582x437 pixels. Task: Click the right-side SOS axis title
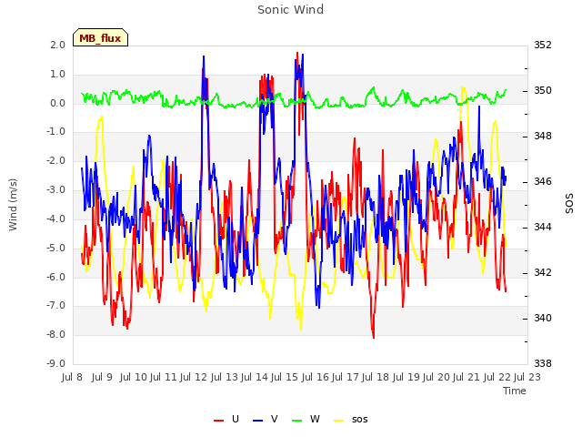pos(569,204)
